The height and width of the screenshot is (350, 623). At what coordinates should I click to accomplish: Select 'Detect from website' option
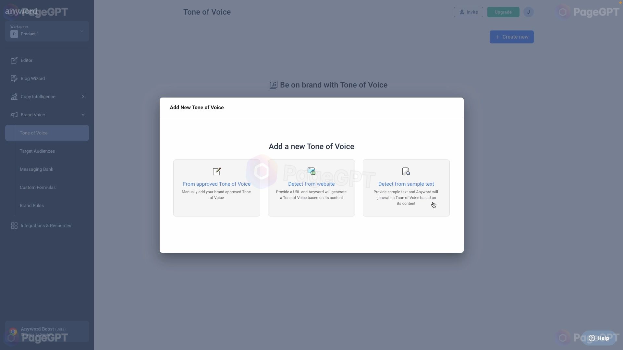point(311,188)
